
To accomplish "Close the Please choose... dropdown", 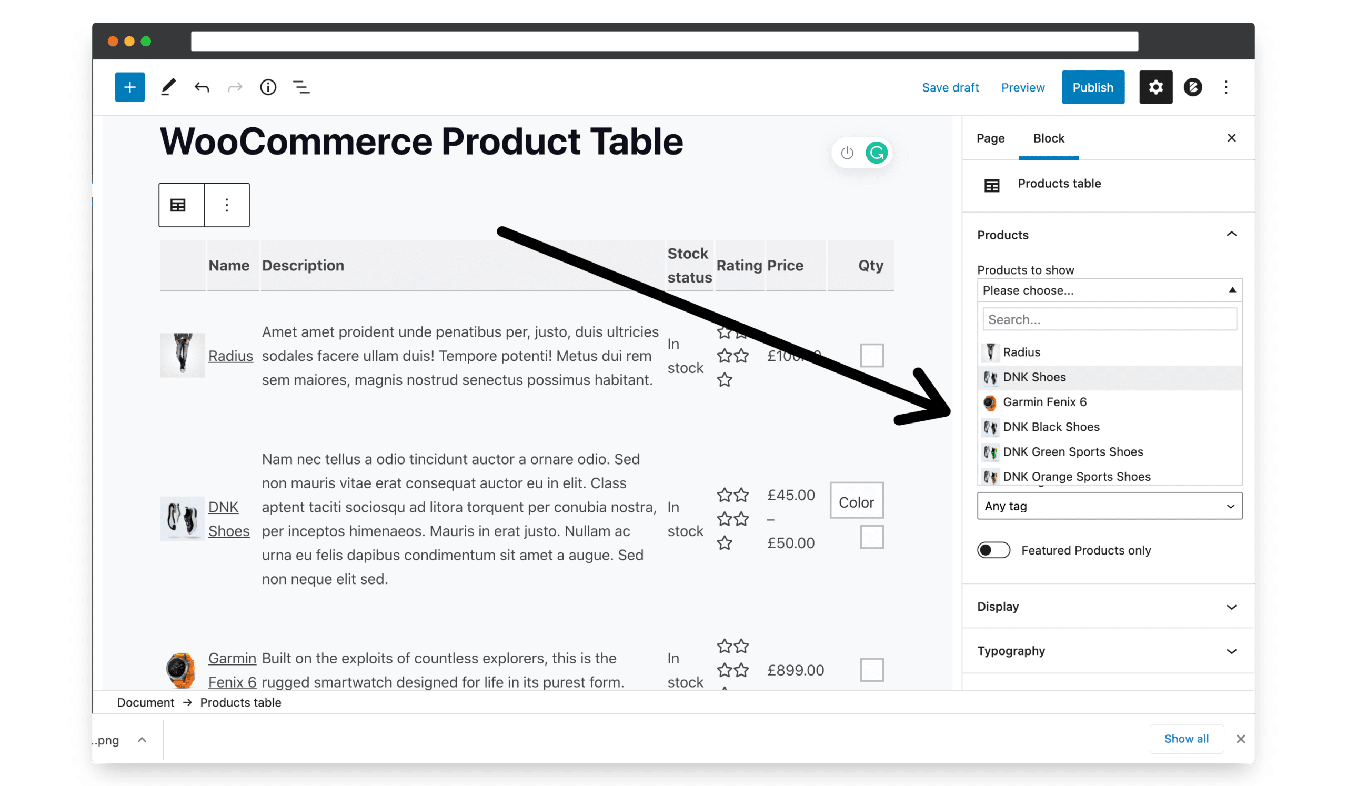I will coord(1110,290).
